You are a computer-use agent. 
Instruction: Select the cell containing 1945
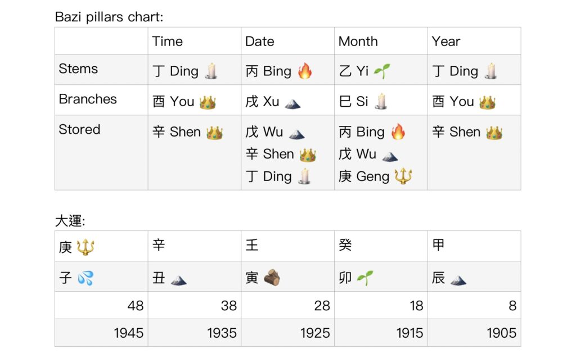click(x=101, y=333)
